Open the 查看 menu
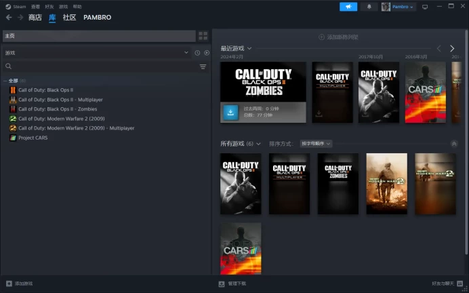The width and height of the screenshot is (469, 293). pos(35,7)
